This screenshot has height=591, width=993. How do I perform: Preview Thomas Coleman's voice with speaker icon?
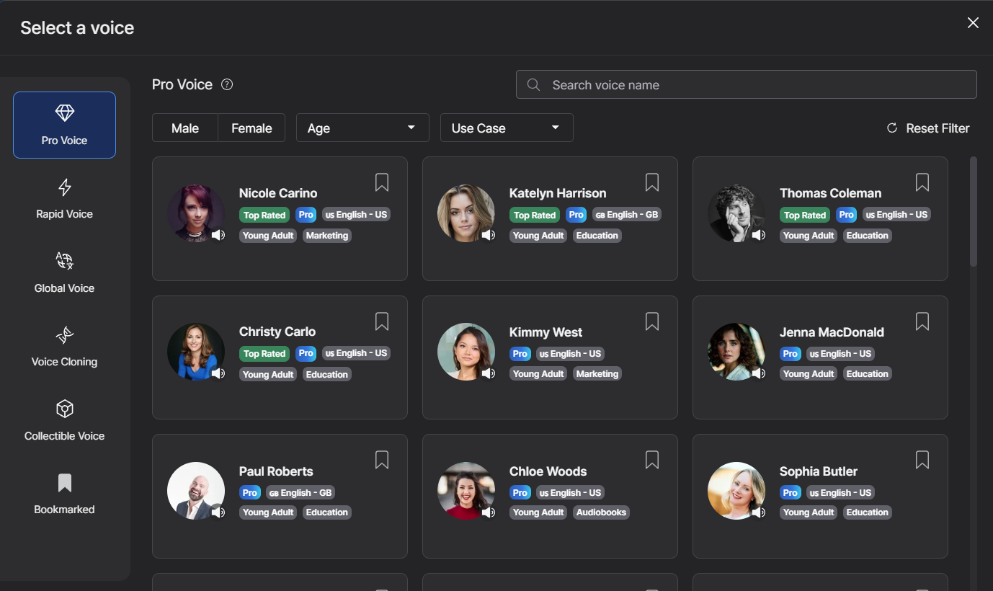758,235
